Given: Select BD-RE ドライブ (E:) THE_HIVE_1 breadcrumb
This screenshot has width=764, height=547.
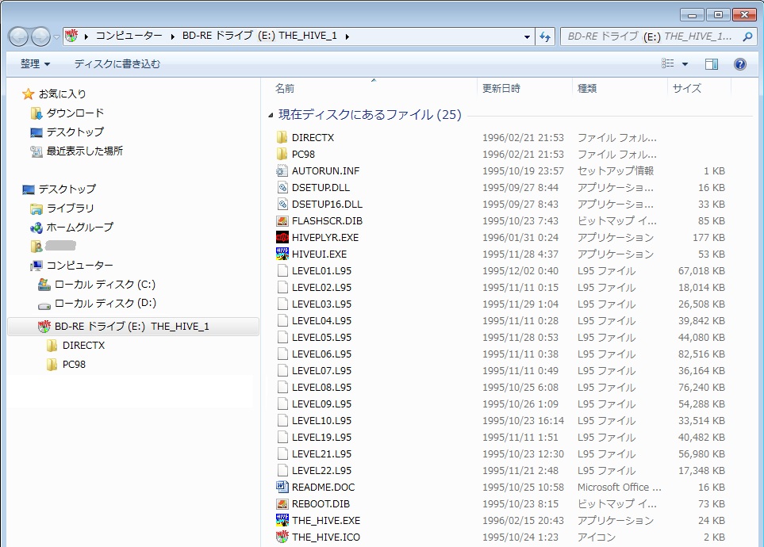Looking at the screenshot, I should pyautogui.click(x=259, y=36).
